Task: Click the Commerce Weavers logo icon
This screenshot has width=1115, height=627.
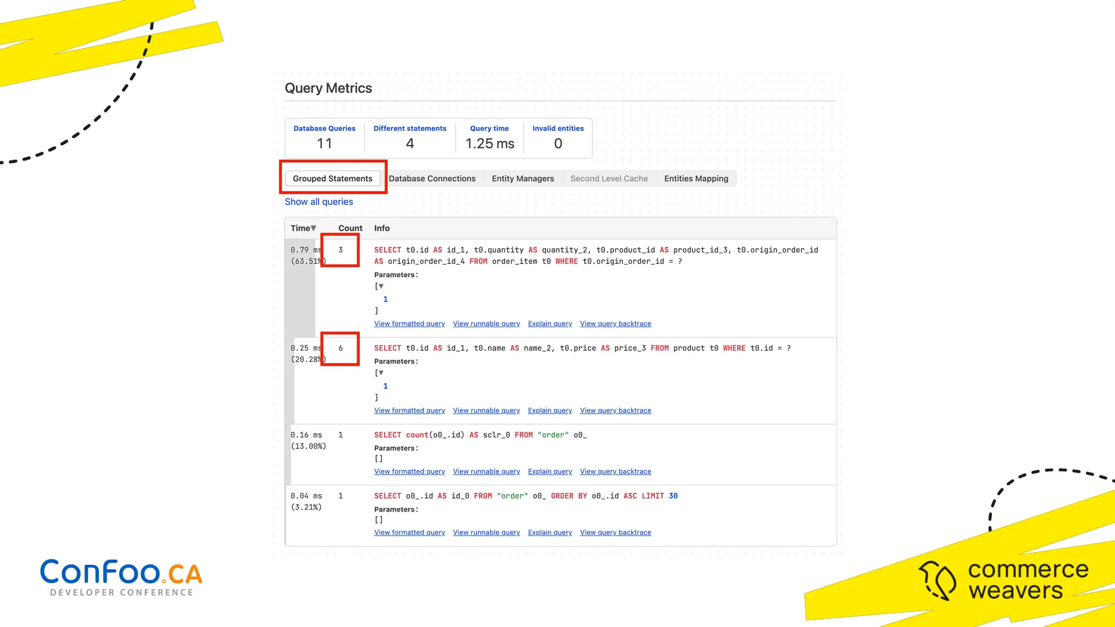Action: pos(937,580)
